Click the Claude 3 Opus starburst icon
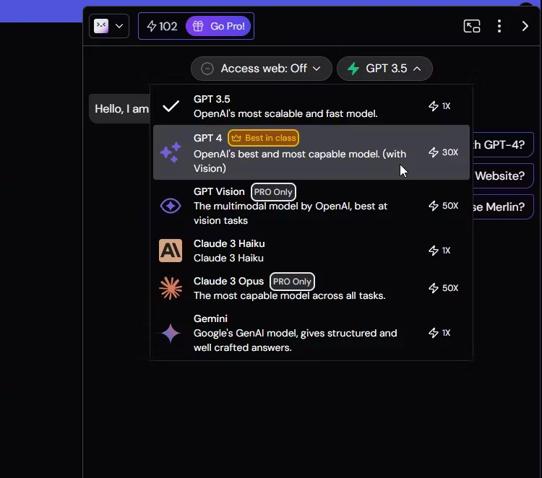The height and width of the screenshot is (478, 542). (x=171, y=288)
